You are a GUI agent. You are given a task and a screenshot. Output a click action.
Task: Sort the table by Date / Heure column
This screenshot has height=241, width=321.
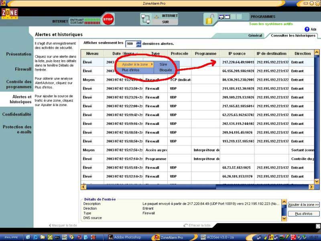124,53
